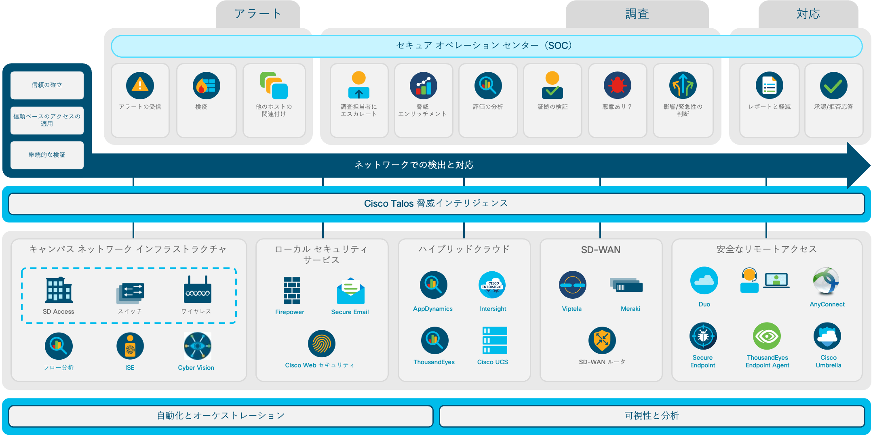This screenshot has width=873, height=436.
Task: Select the laptop user icon
Action: coord(776,281)
